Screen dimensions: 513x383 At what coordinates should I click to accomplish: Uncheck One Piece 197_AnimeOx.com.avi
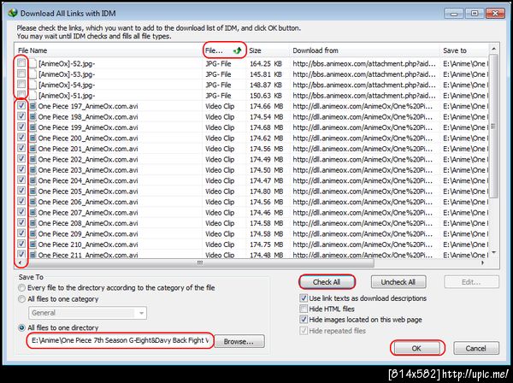21,105
